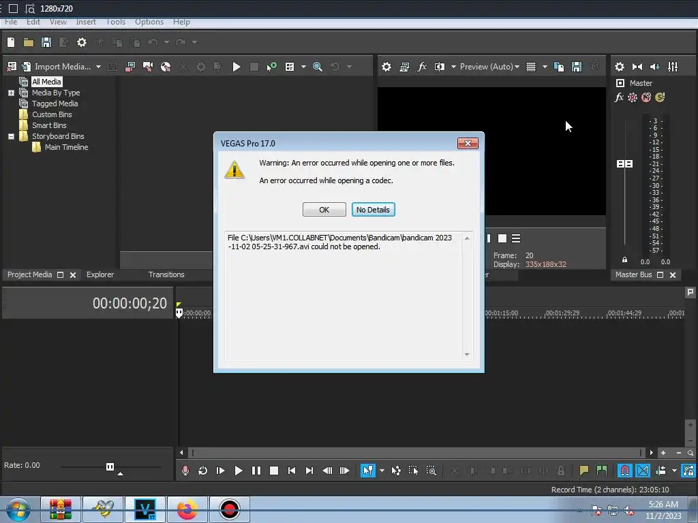
Task: Click the playback Rate slider handle
Action: [x=110, y=466]
